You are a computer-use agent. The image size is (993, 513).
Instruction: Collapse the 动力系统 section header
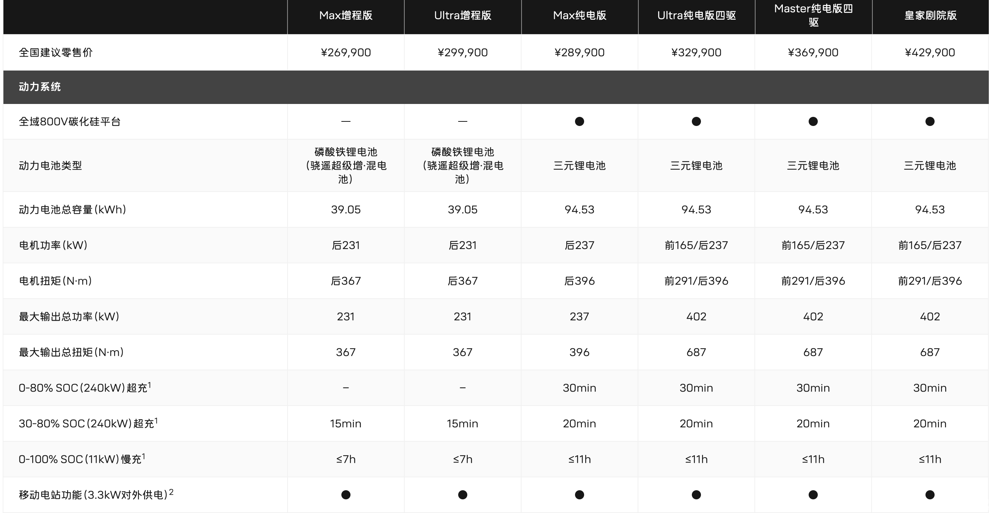point(40,87)
